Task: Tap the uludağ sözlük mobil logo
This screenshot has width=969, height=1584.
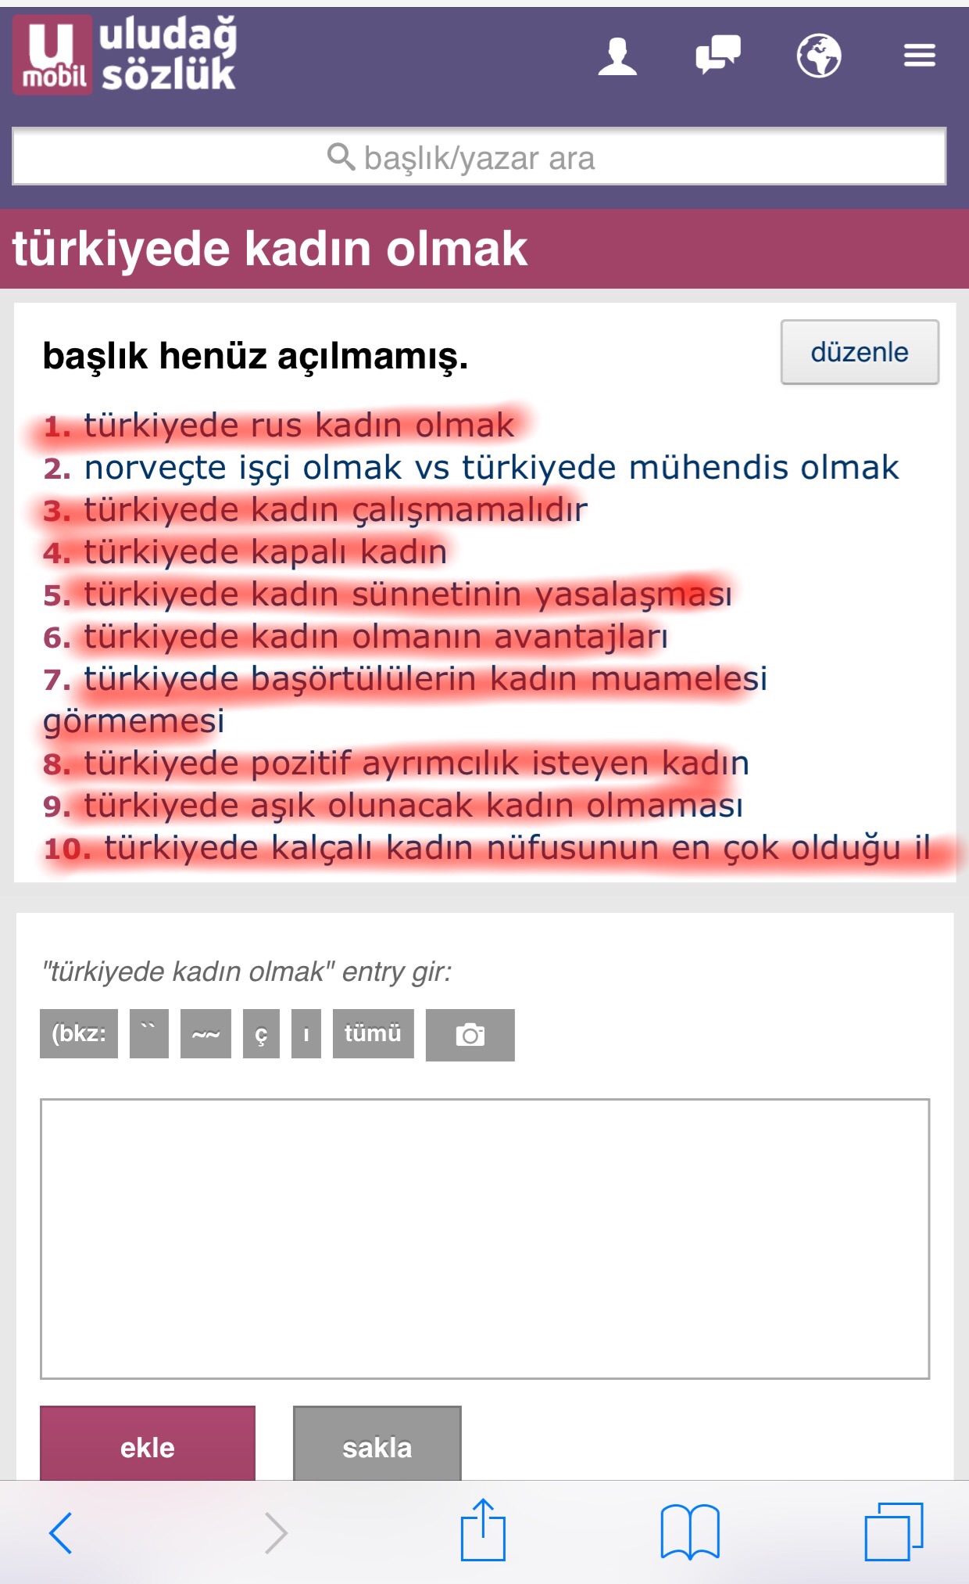Action: [125, 55]
